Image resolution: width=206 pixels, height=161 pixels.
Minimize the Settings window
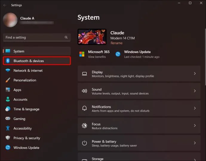pos(179,3)
